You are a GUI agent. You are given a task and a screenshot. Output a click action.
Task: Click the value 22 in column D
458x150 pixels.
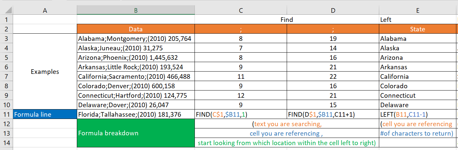(333, 76)
